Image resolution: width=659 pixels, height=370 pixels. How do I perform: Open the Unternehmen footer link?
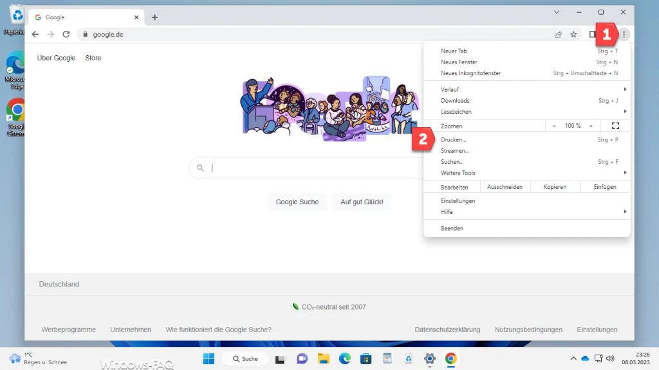click(131, 330)
